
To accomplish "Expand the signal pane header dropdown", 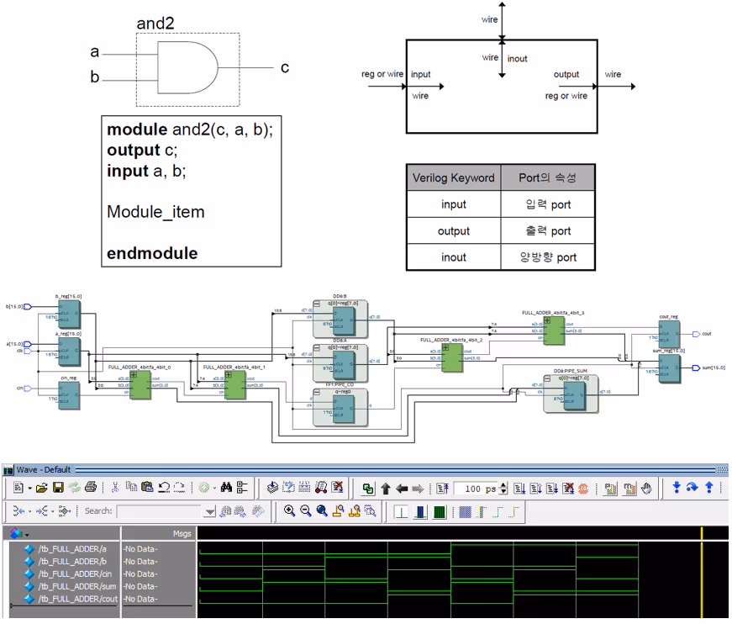I will coord(27,535).
